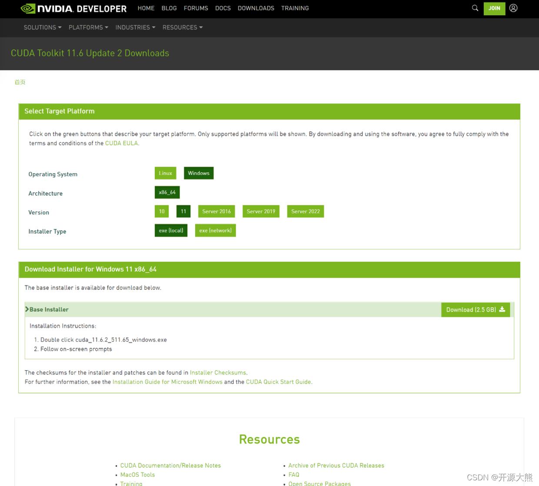Choose exe (network) installer type
This screenshot has width=539, height=486.
click(x=216, y=231)
